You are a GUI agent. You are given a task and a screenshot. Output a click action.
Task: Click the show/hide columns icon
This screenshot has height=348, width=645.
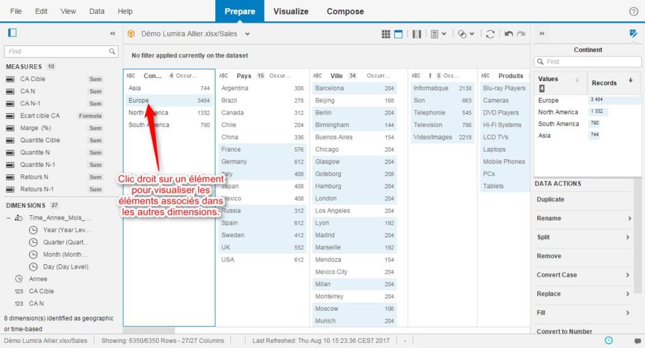click(x=416, y=34)
